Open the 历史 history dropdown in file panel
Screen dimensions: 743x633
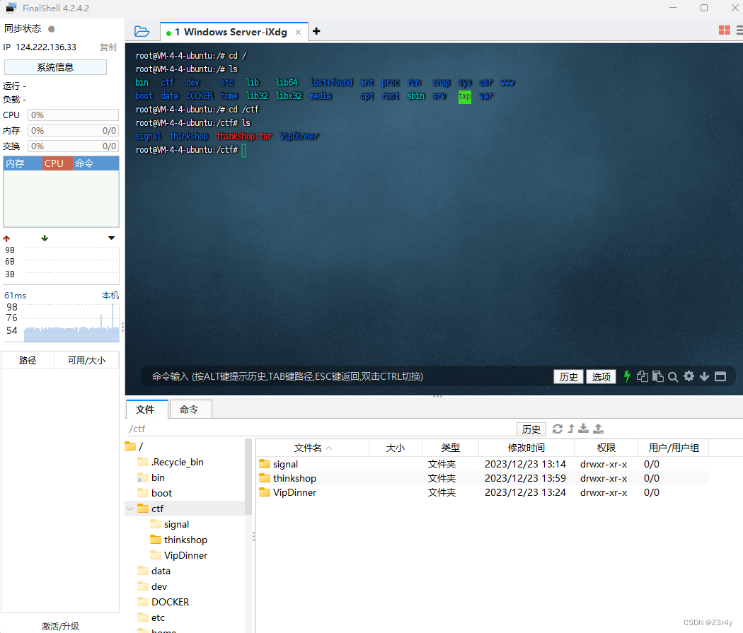[531, 429]
